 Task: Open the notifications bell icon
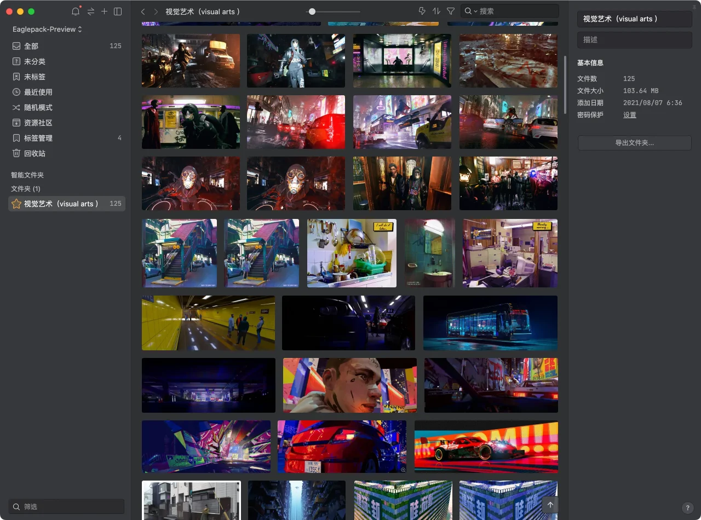pos(76,11)
